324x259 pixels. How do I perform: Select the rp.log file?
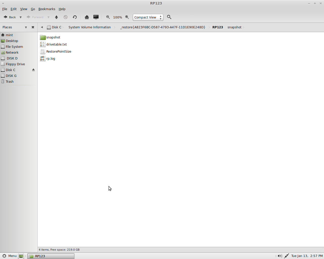click(x=48, y=58)
